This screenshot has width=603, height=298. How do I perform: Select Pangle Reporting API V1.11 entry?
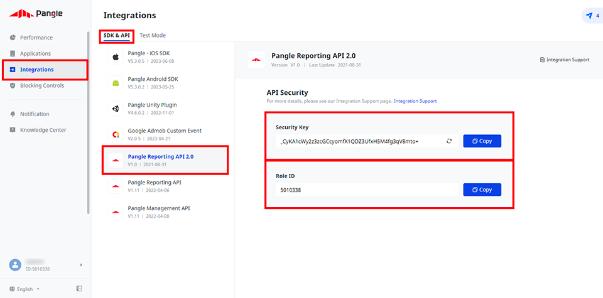tap(165, 186)
